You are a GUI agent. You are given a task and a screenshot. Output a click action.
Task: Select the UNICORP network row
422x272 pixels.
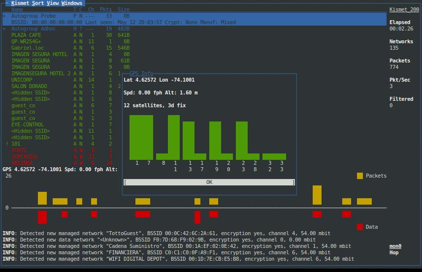pyautogui.click(x=22, y=80)
